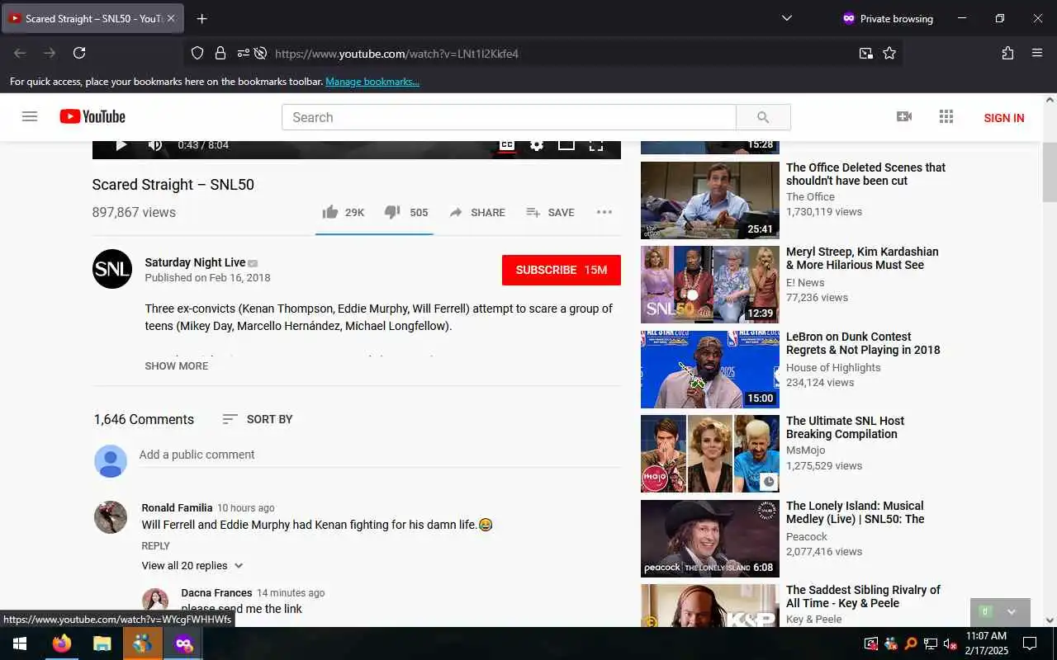Open Ultimate SNL Host Breaking Compilation

point(845,427)
